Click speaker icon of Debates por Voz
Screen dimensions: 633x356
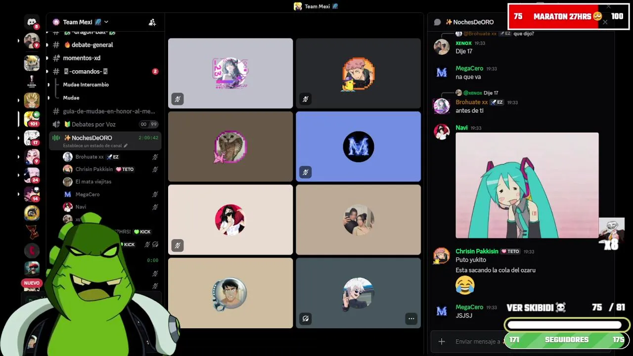click(x=56, y=124)
